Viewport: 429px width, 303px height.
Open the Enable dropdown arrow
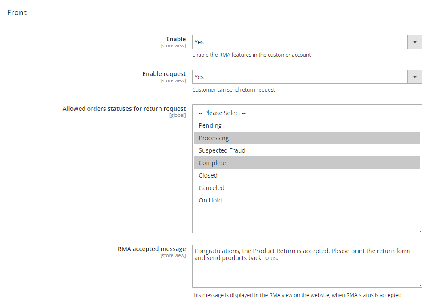[414, 42]
